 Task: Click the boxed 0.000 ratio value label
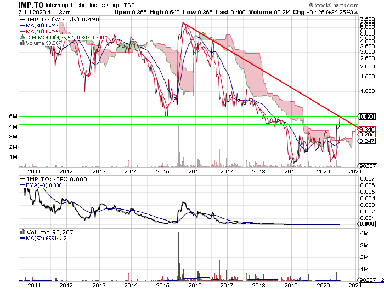[366, 224]
